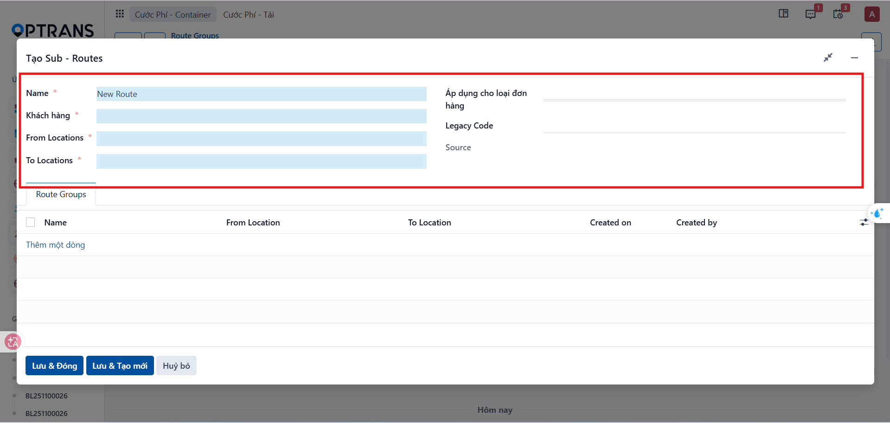Switch to Cước Phí - Container menu
Screen dimensions: 890x423
click(173, 14)
